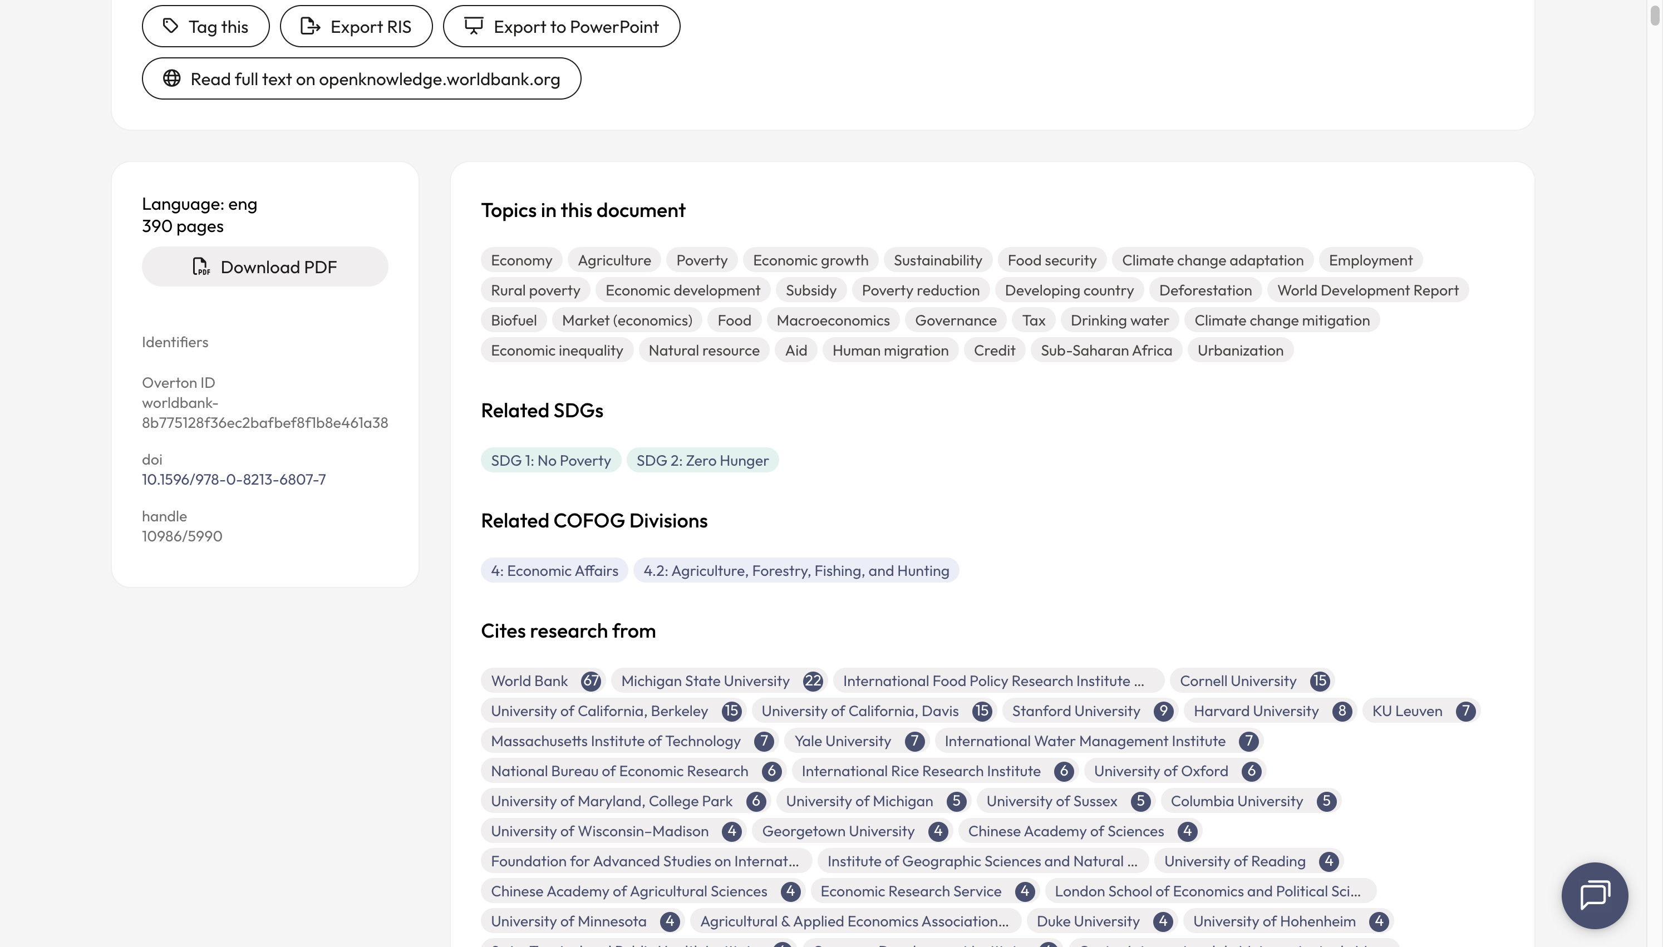Click the PDF file icon in Download PDF
The width and height of the screenshot is (1663, 947).
[x=201, y=267]
